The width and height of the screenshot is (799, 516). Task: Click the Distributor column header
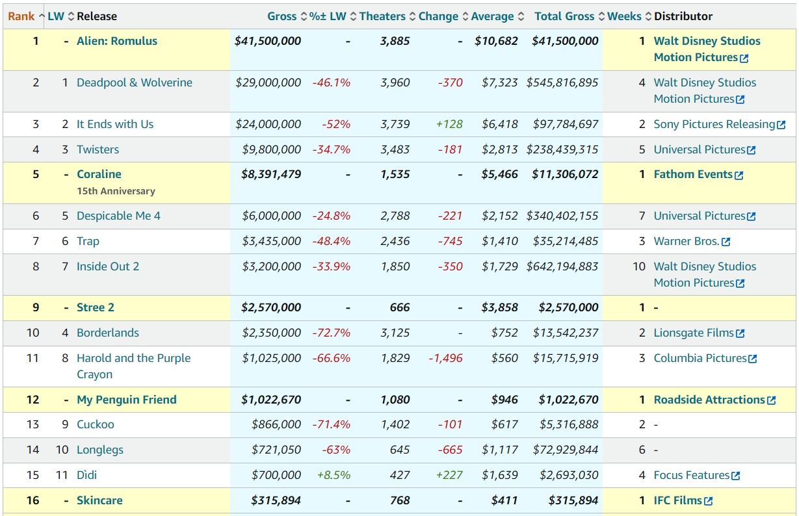[683, 16]
